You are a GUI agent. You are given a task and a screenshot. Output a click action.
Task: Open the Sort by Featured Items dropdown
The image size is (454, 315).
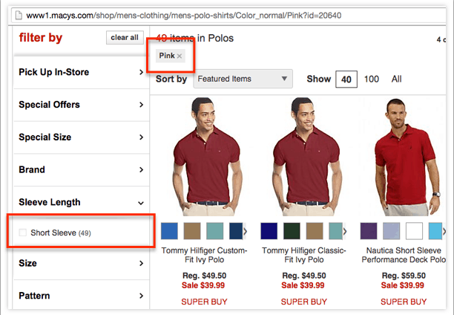(x=243, y=79)
